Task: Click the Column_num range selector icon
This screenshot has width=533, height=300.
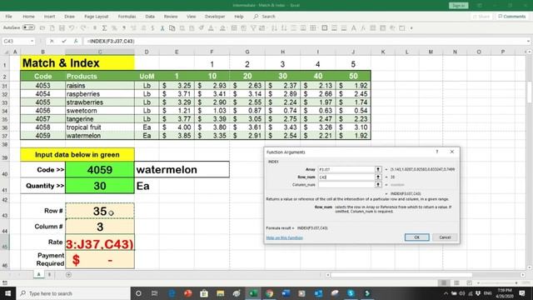Action: [378, 185]
